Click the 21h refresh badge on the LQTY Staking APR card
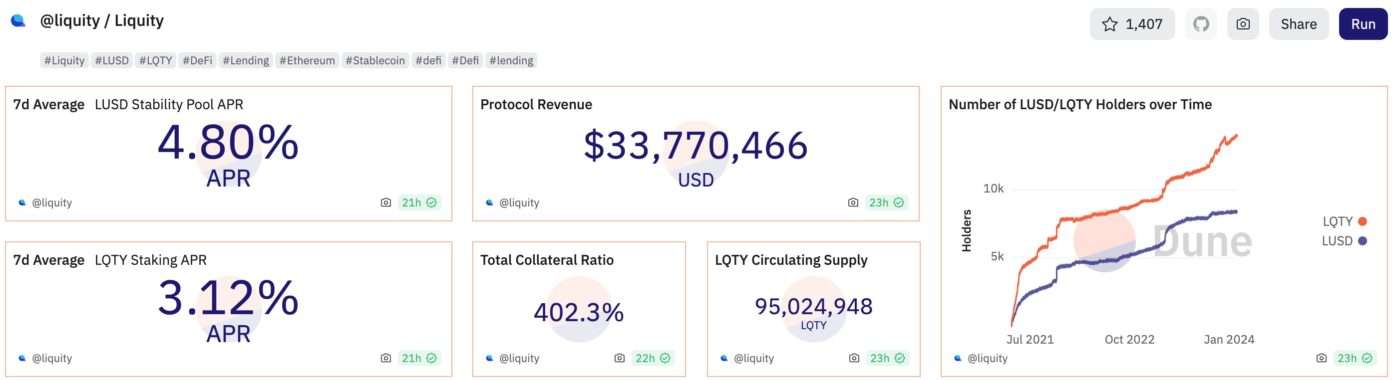 [419, 359]
